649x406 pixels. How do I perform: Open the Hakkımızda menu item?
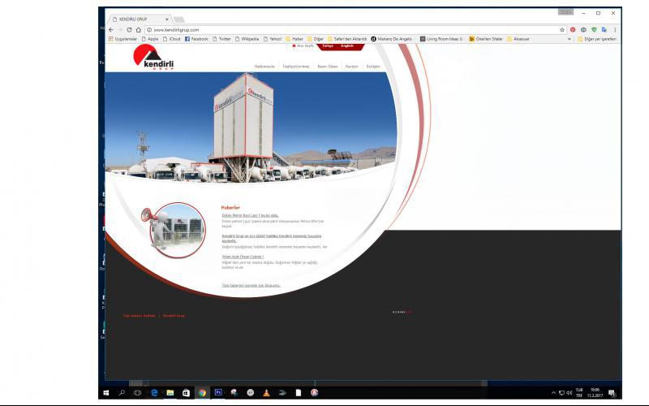tap(264, 67)
